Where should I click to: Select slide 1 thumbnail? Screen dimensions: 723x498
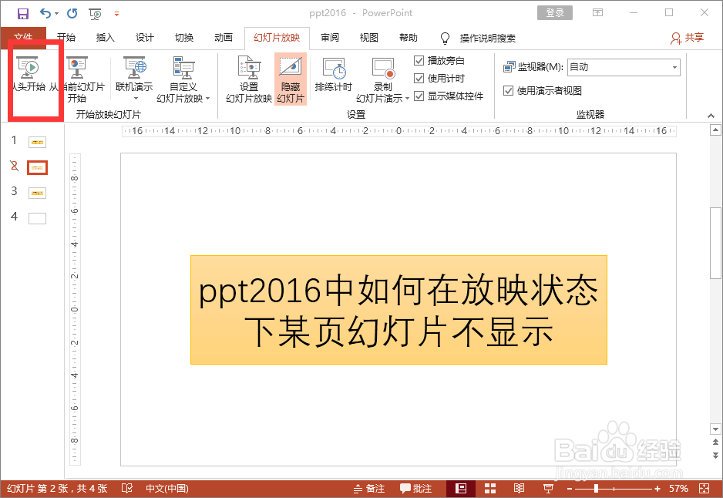pos(37,142)
